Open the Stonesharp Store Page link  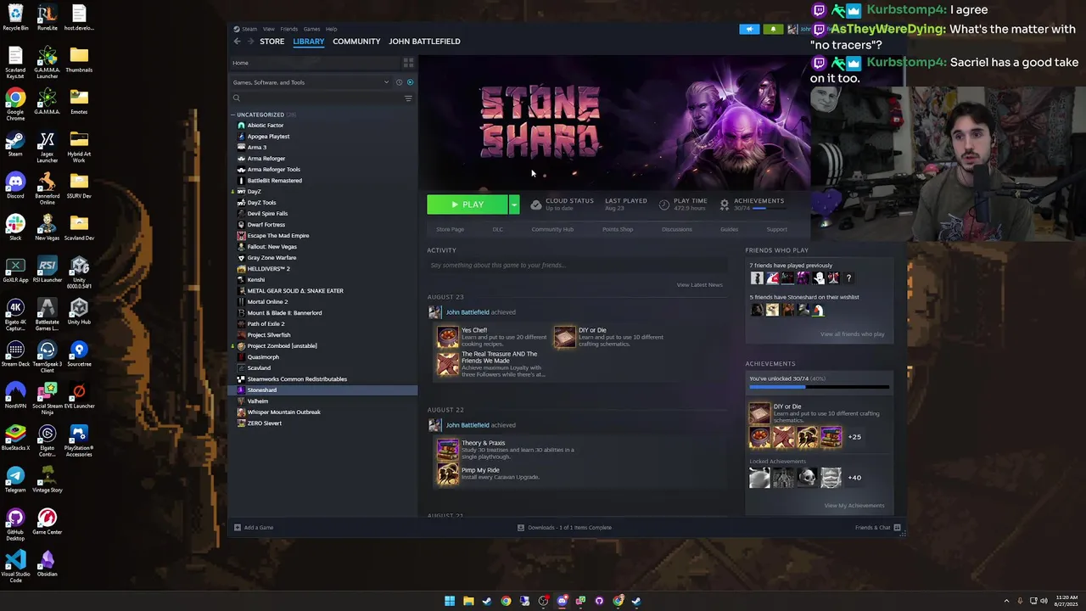coord(450,229)
